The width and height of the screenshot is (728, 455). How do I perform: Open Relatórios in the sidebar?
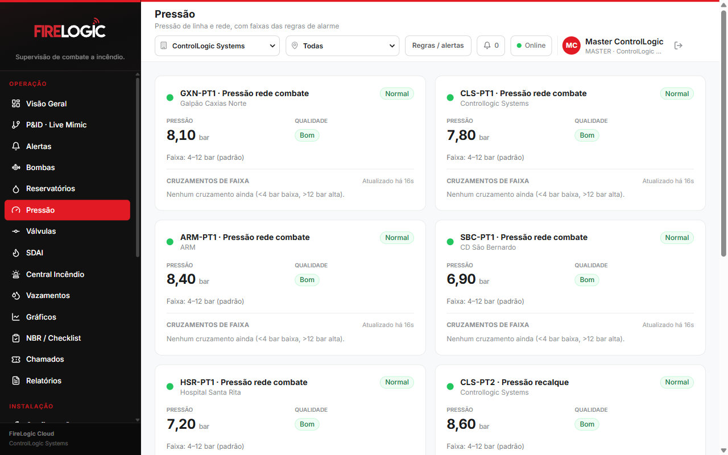(x=67, y=380)
